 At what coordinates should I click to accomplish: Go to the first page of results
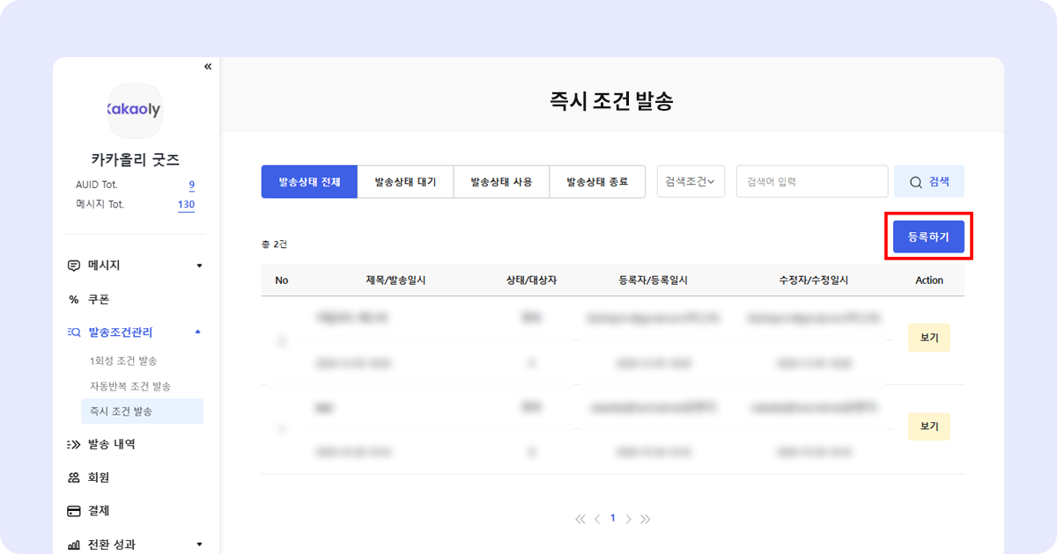click(580, 520)
